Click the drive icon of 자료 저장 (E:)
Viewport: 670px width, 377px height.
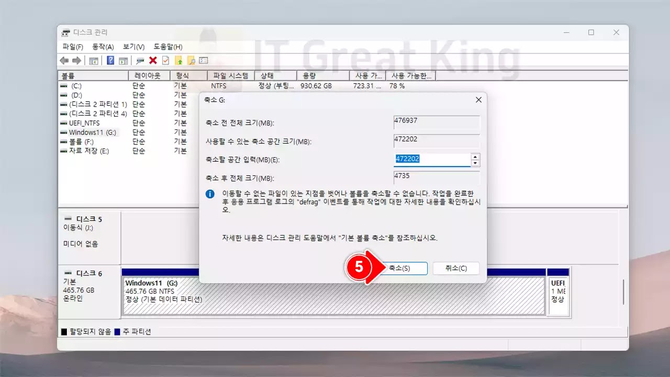tap(64, 151)
